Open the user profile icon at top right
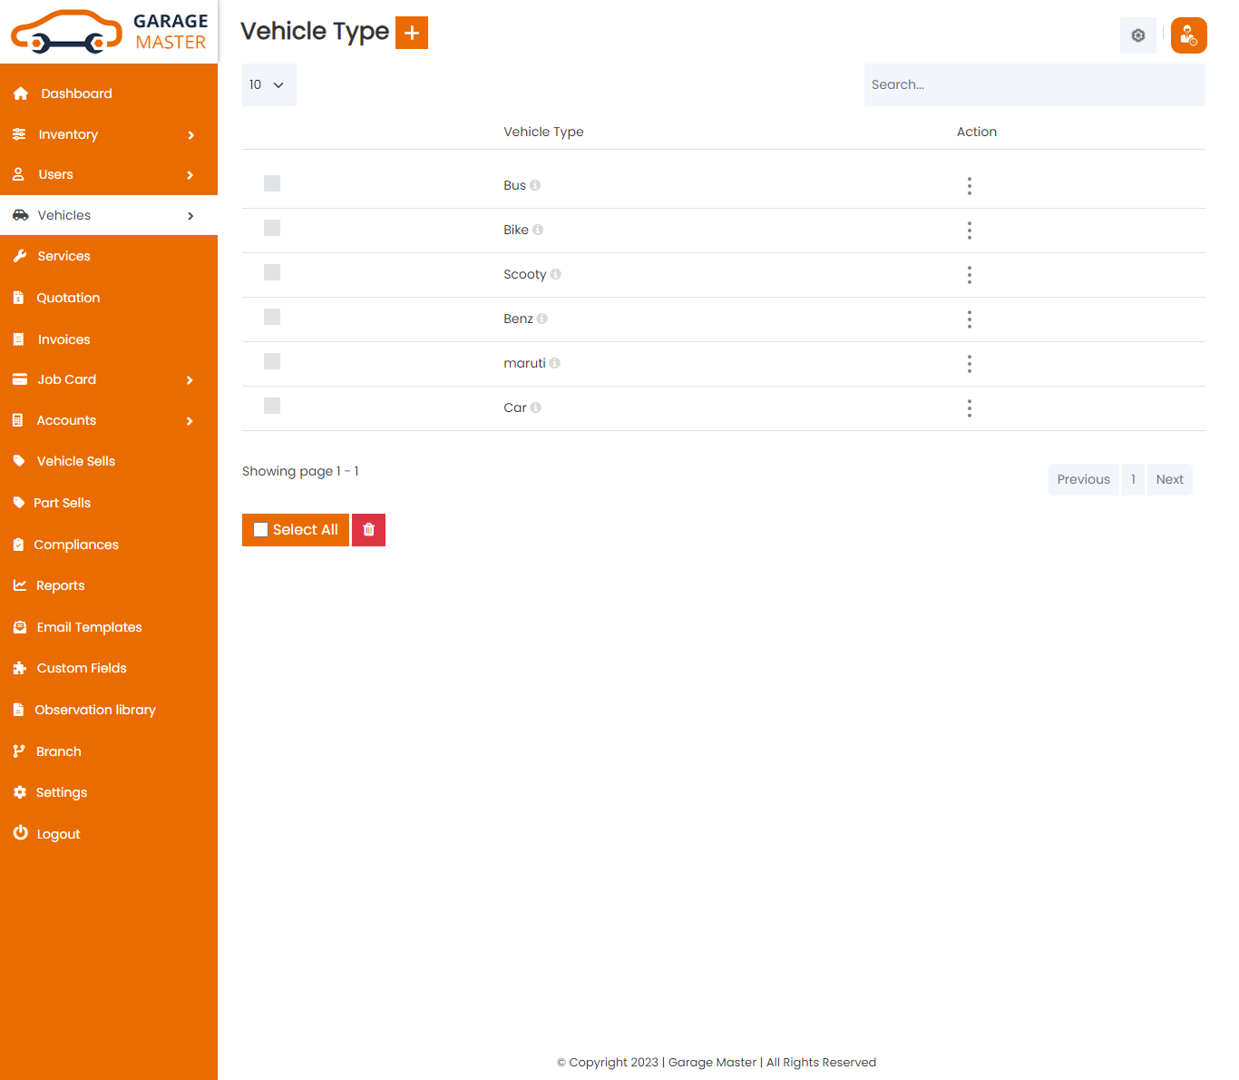The image size is (1239, 1080). pyautogui.click(x=1188, y=35)
